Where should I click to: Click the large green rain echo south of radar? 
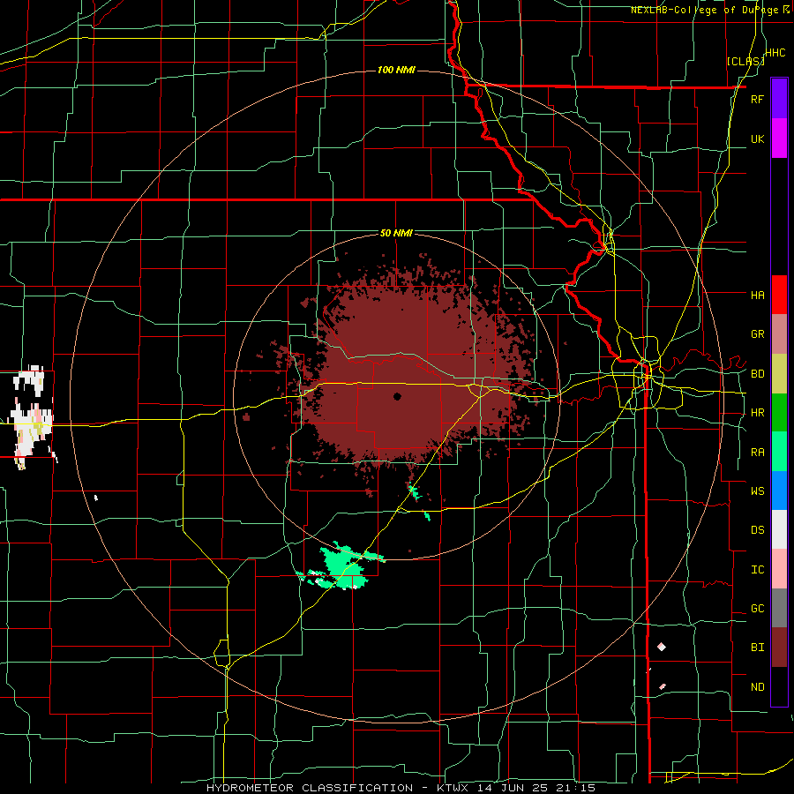tap(343, 566)
